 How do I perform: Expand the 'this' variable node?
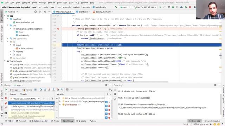coord(60,98)
